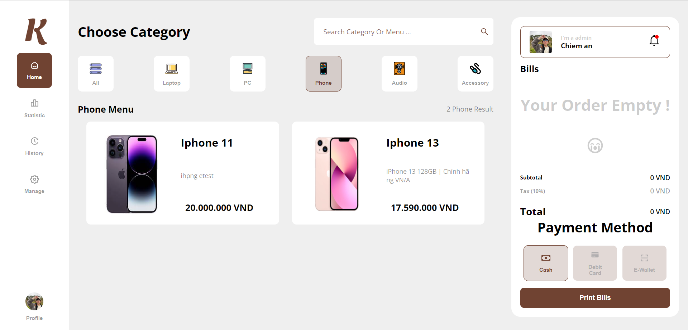
Task: Open the Profile avatar in sidebar
Action: pyautogui.click(x=34, y=302)
